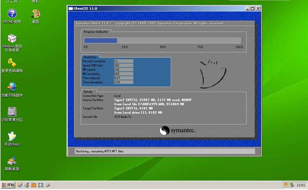Screen dimensions: 308x190
Task: Click the 'Connection type' label
Action: tap(93, 96)
